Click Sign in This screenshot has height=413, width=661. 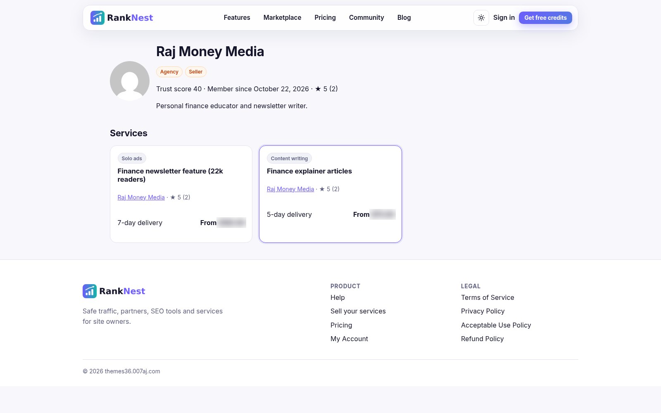pyautogui.click(x=504, y=18)
